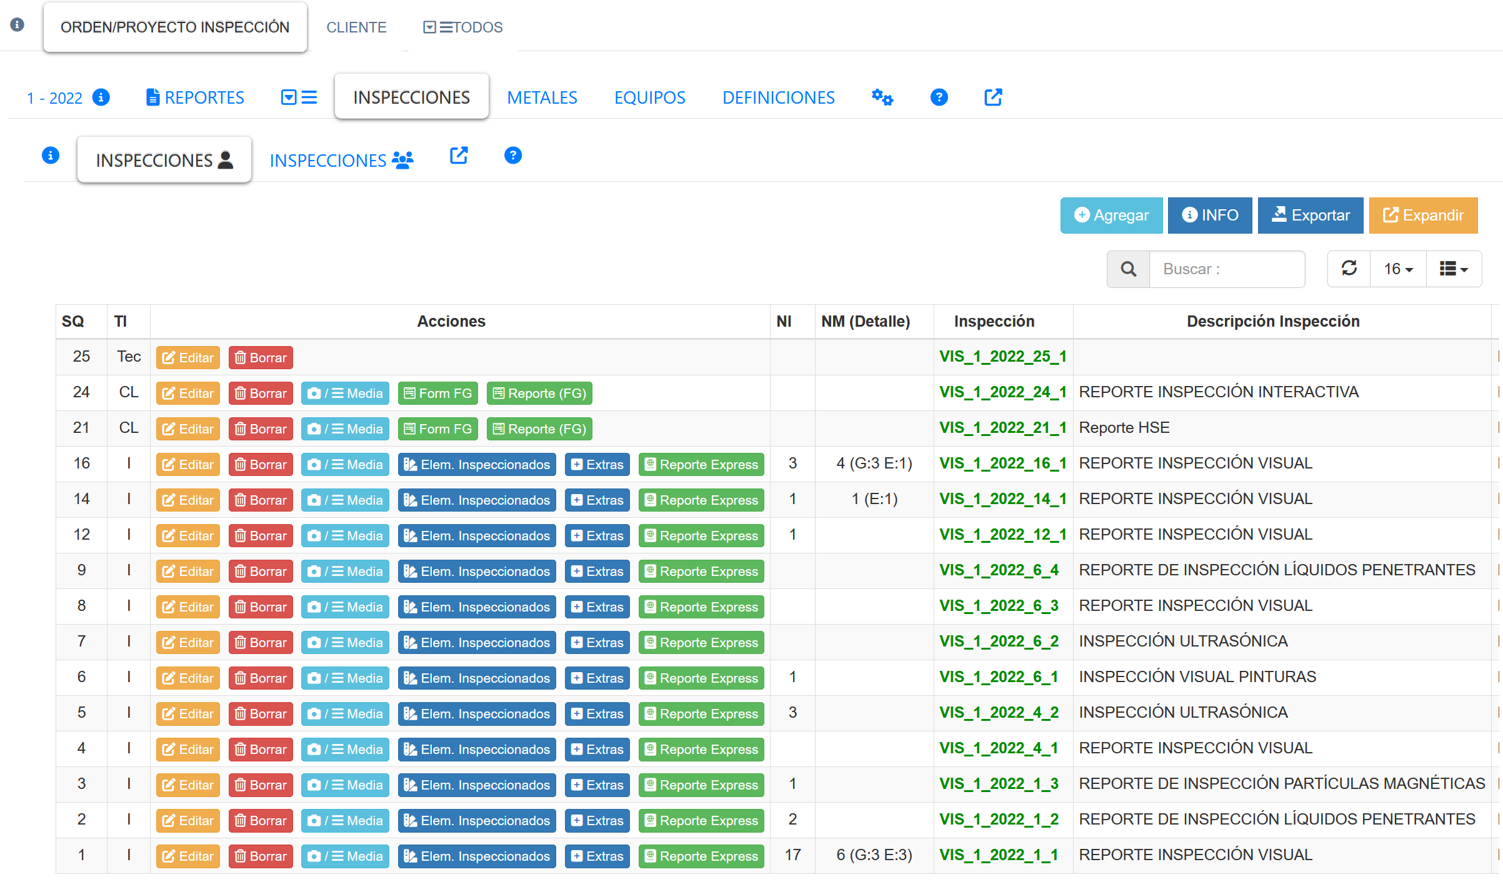Open the column list view dropdown

coord(1454,269)
